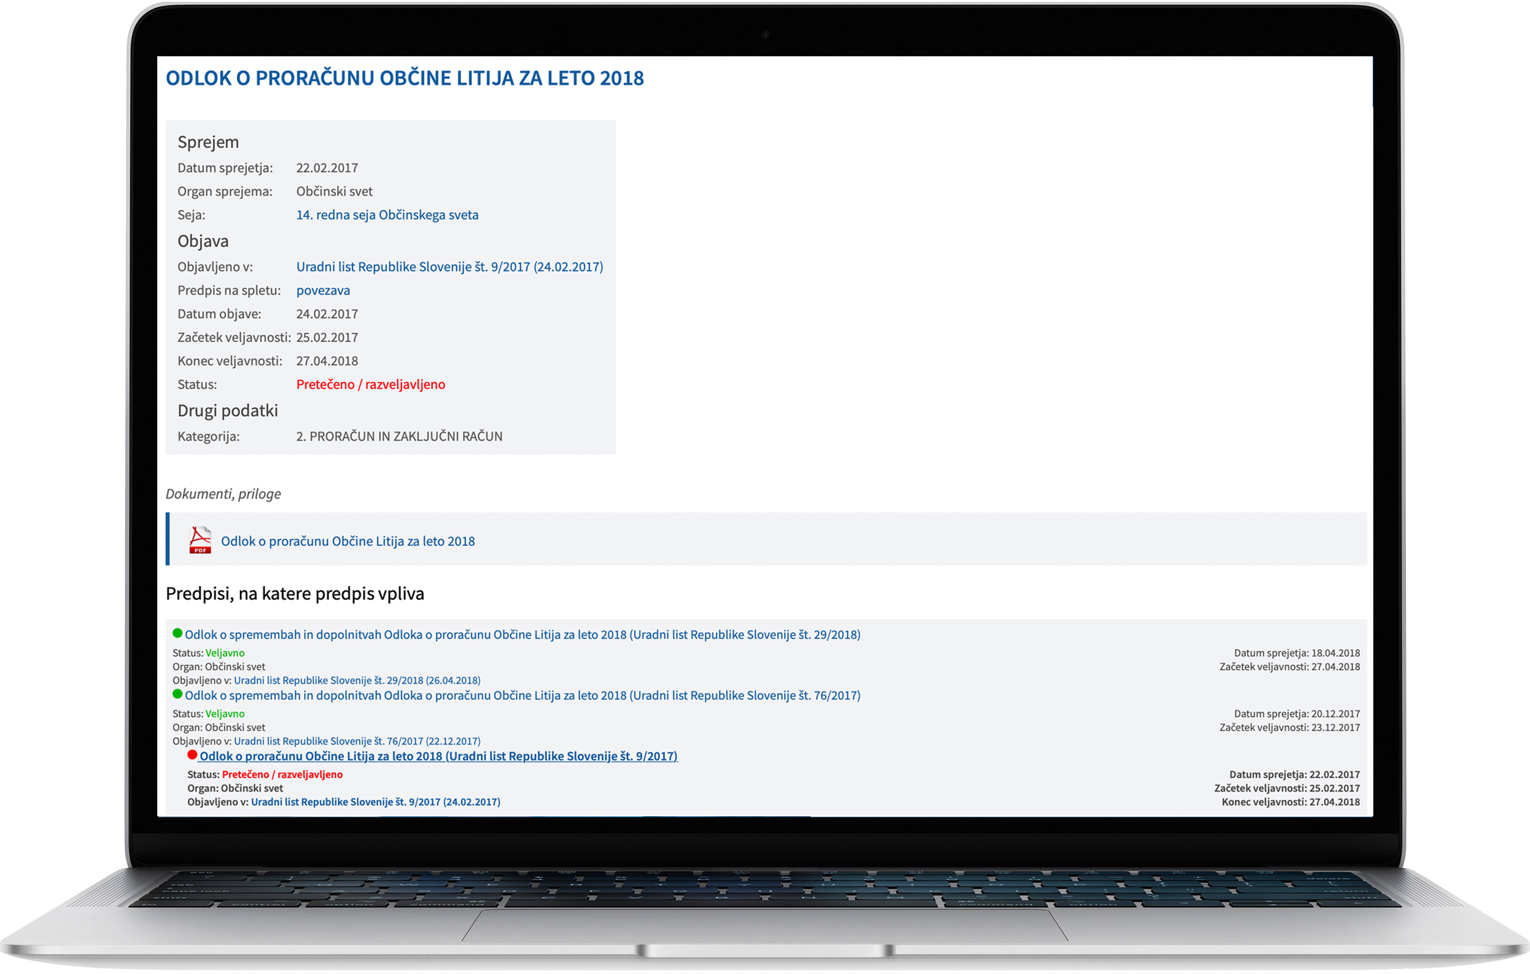
Task: Open document link Odlok o proračunu Občine Litija
Action: click(348, 541)
